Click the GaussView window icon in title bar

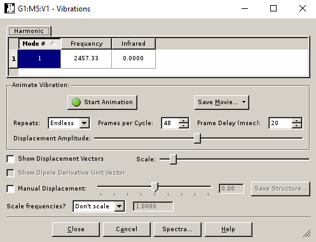point(10,9)
